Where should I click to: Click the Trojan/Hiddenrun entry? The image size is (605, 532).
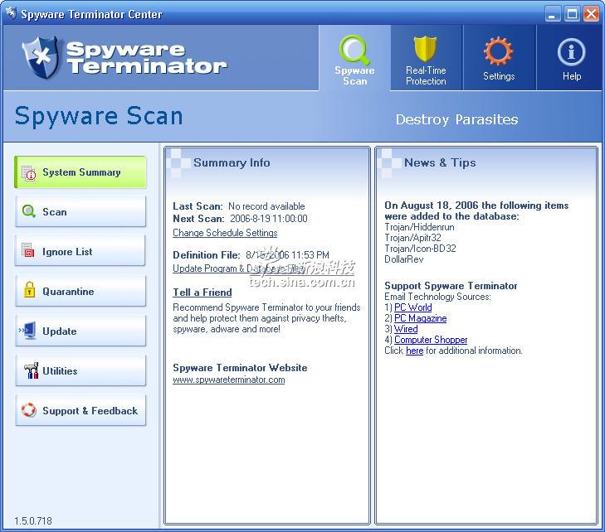pyautogui.click(x=419, y=227)
